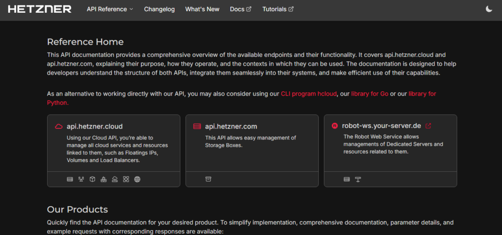Click the cloud icon beside api.hetzner.cloud
Viewport: 502px width, 235px height.
tap(59, 126)
